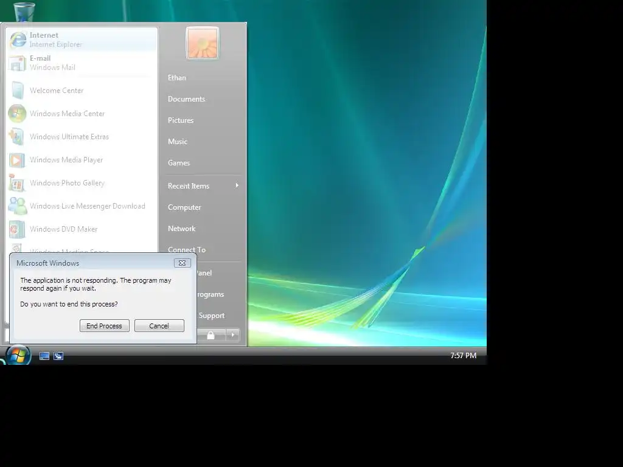Image resolution: width=623 pixels, height=467 pixels.
Task: Open the Windows Ultimate Extras icon
Action: click(17, 137)
